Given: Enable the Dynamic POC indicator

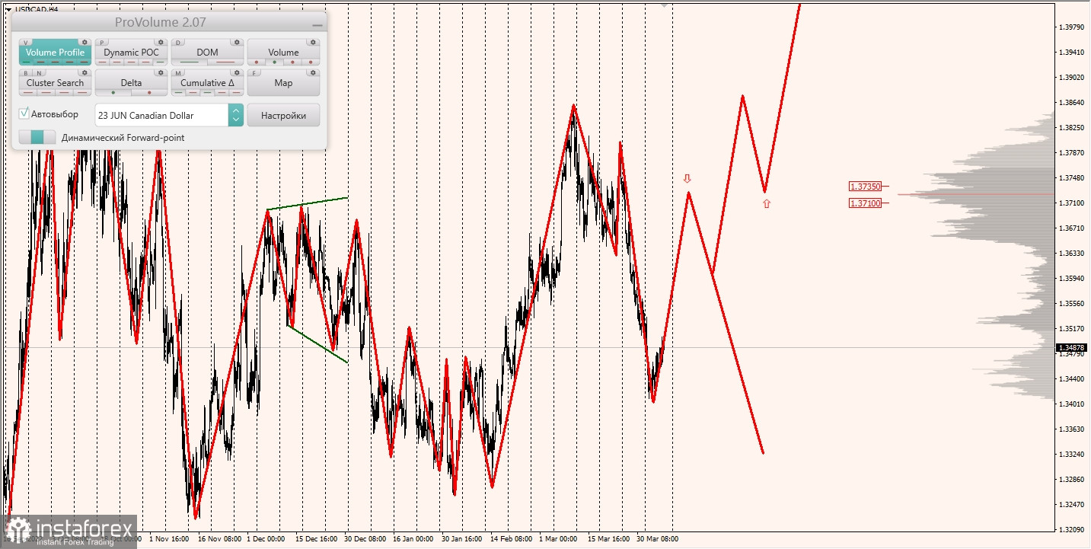Looking at the screenshot, I should 131,53.
